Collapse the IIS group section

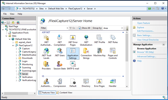coord(123,76)
